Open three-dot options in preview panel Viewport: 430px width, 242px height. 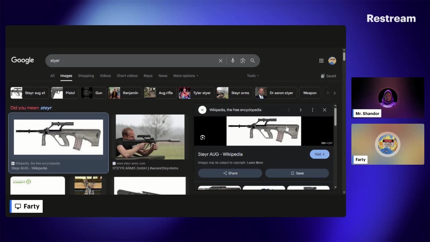(x=312, y=110)
